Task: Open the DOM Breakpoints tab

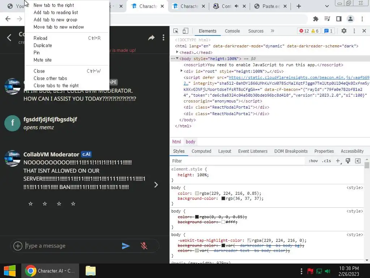Action: (x=291, y=151)
